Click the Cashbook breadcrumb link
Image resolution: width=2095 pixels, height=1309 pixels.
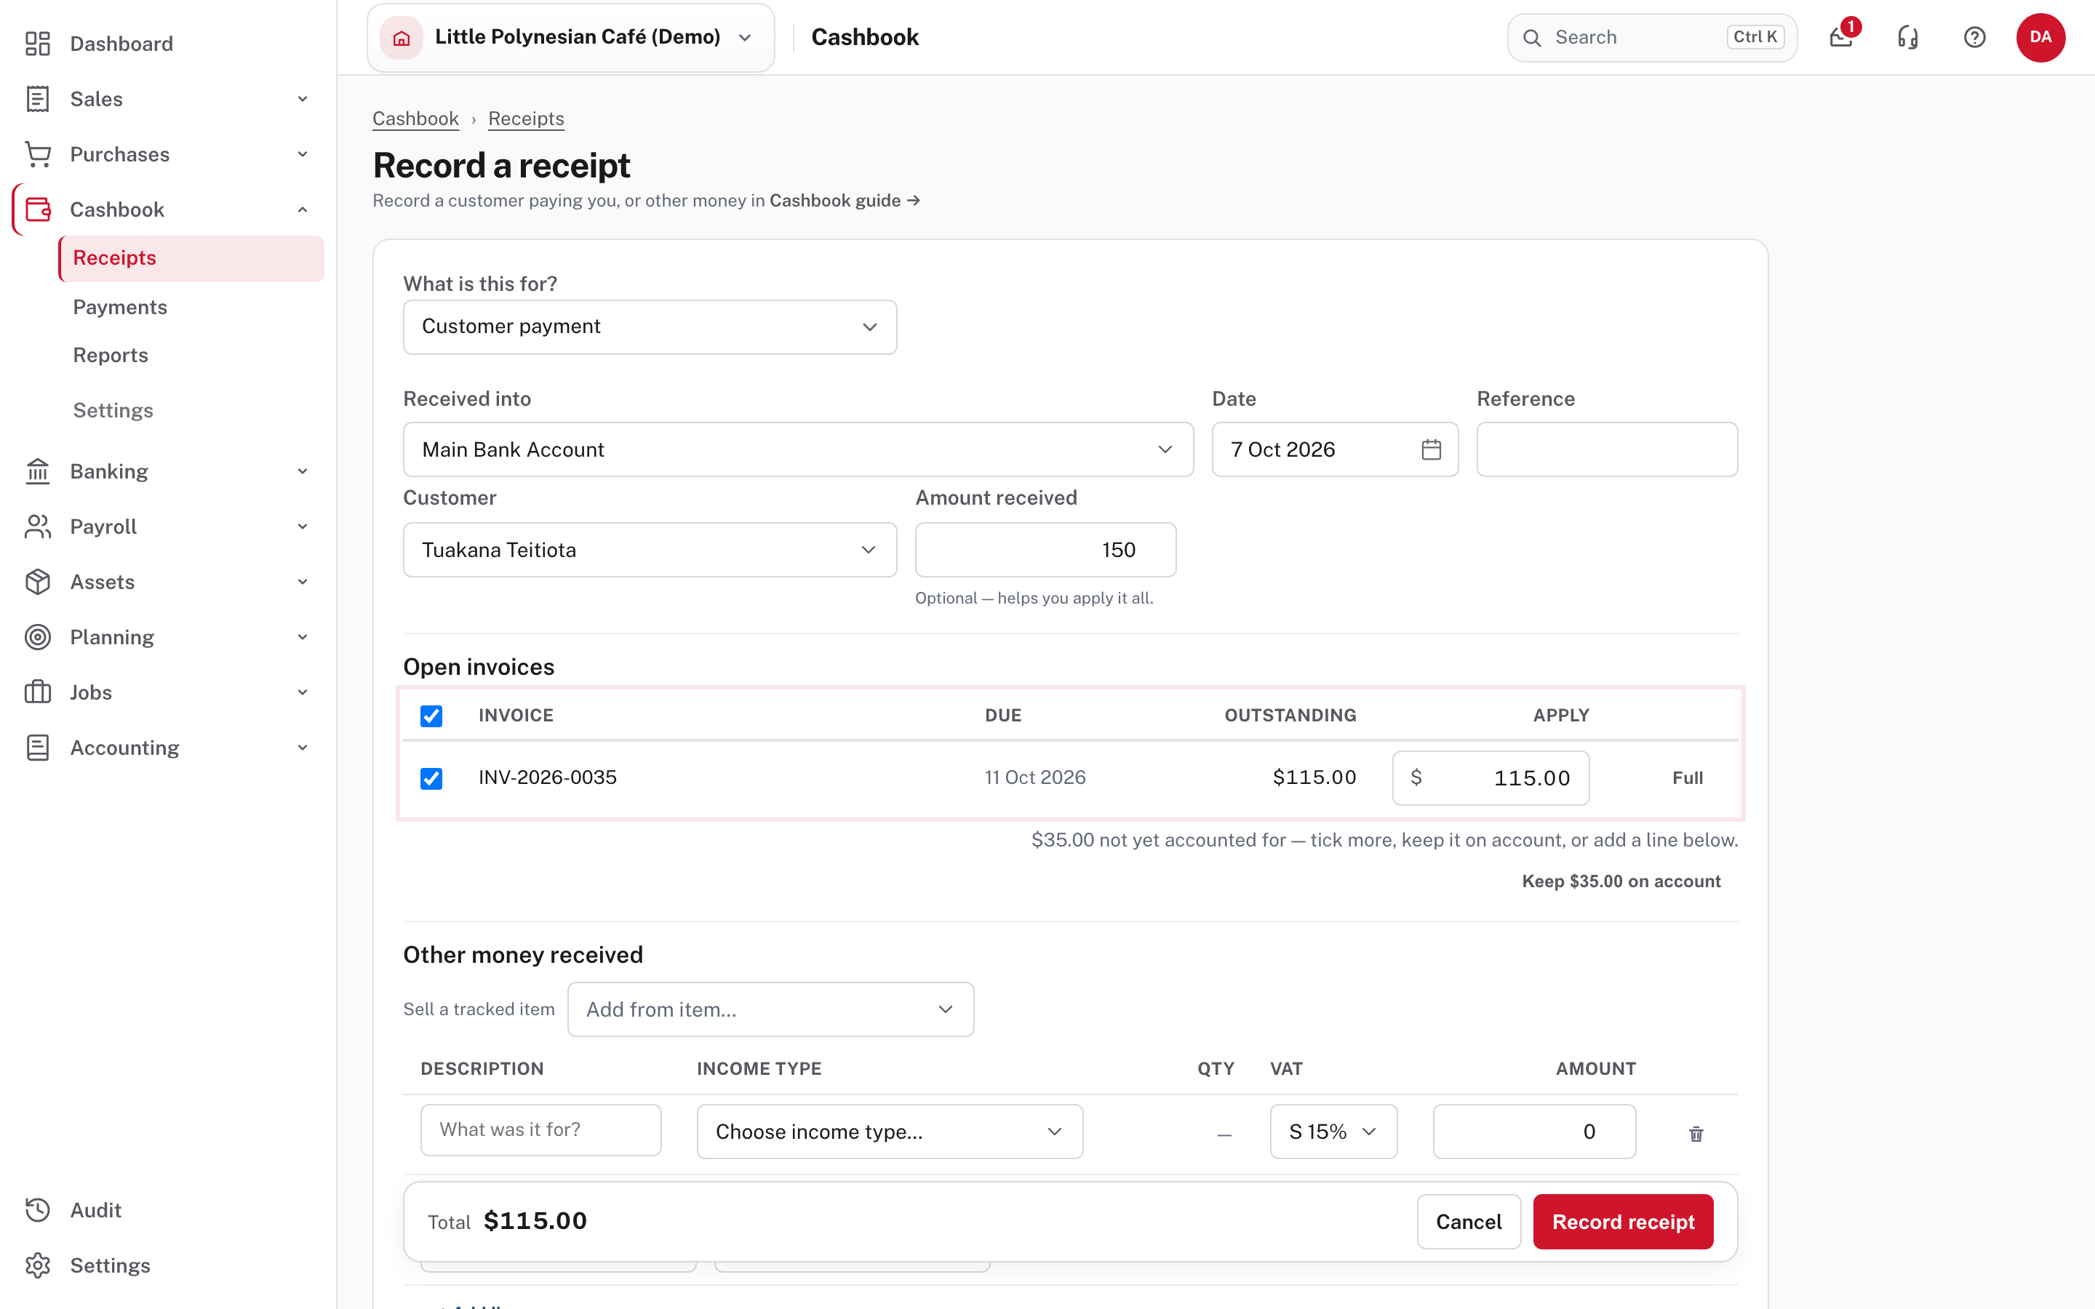415,119
